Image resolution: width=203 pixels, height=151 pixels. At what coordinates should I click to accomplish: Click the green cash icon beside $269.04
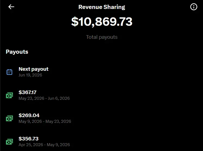click(9, 118)
